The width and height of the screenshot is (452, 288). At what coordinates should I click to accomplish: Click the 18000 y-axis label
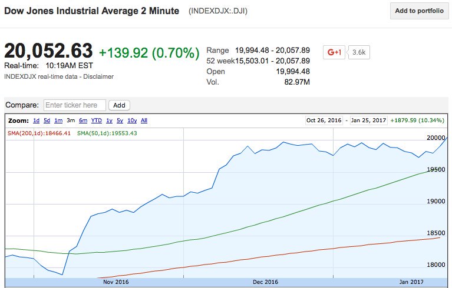[x=436, y=264]
